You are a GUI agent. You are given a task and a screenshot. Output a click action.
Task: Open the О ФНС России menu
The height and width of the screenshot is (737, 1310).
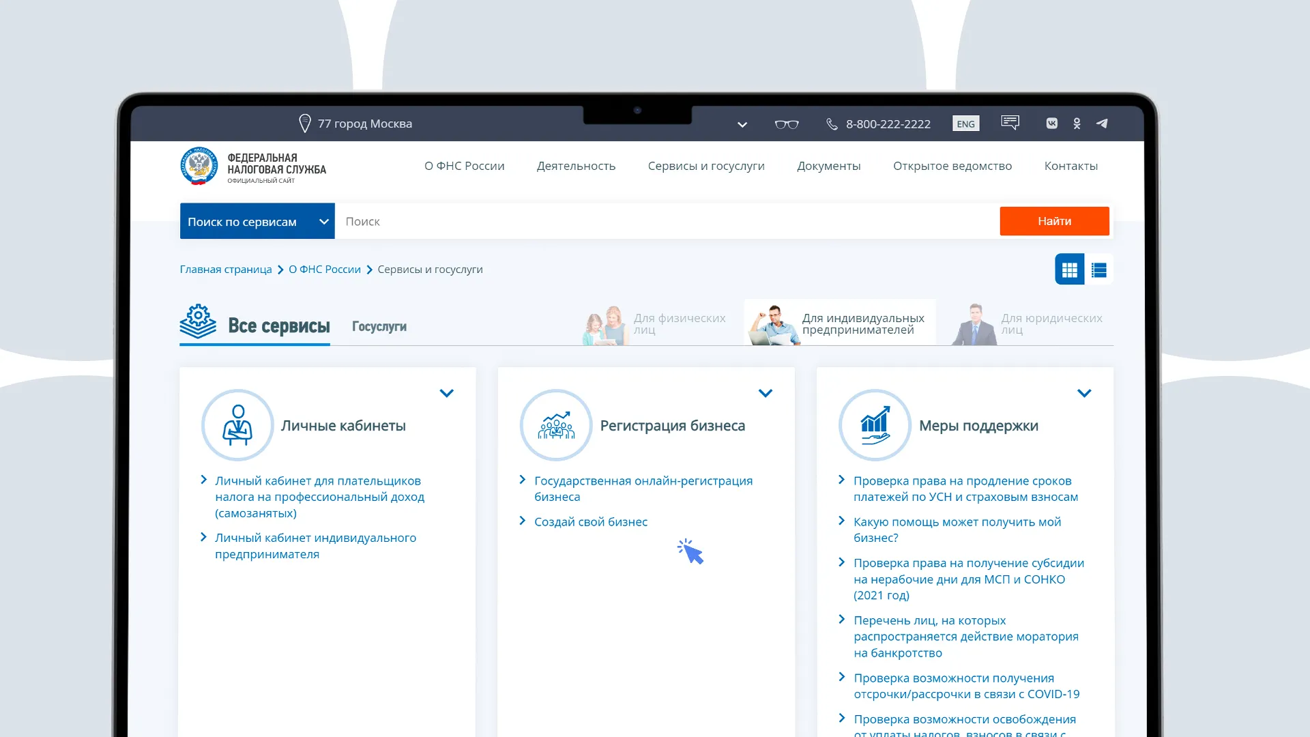[x=465, y=166]
